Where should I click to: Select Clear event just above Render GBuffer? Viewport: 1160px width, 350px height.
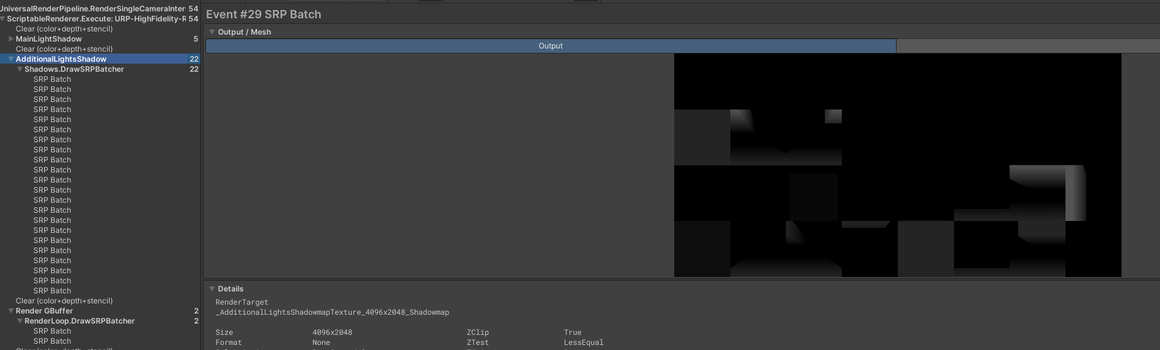(x=64, y=301)
